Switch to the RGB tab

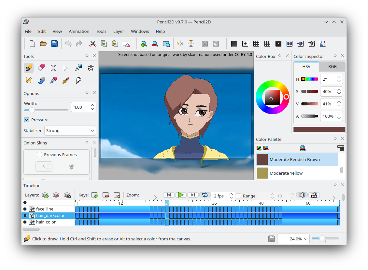coord(332,66)
